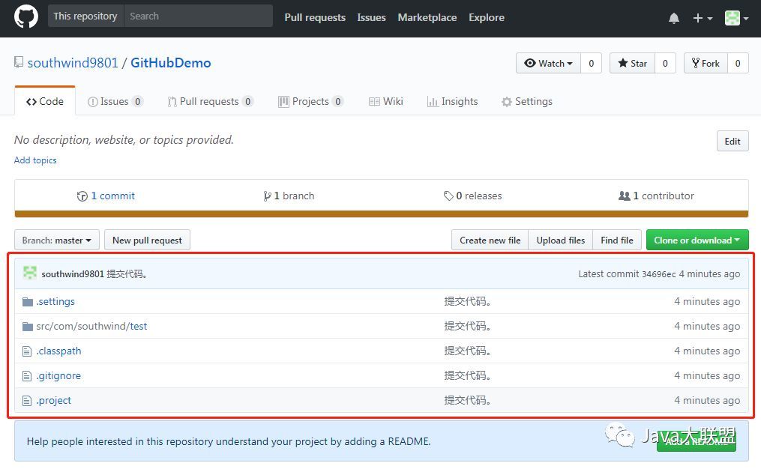Image resolution: width=761 pixels, height=469 pixels.
Task: Click the Add topics link
Action: pyautogui.click(x=35, y=160)
